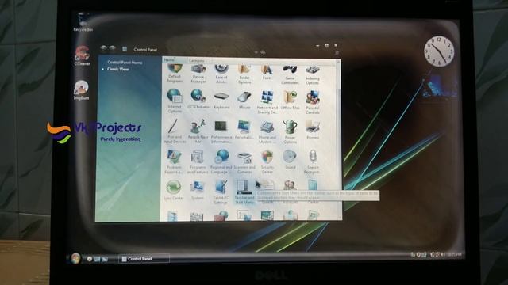Open Speech Recognition options
The width and height of the screenshot is (508, 285).
click(x=313, y=162)
